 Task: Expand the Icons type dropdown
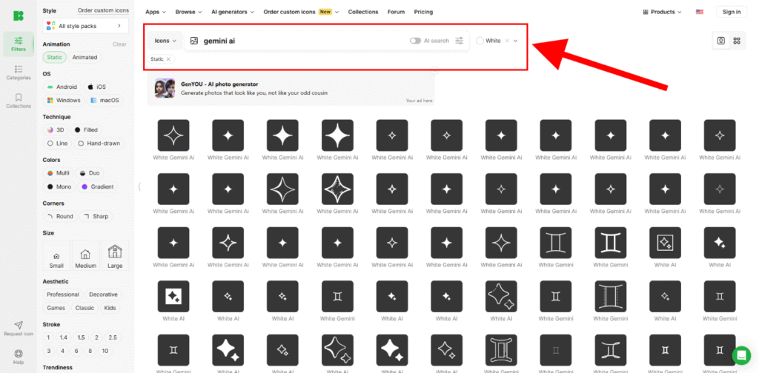[165, 41]
